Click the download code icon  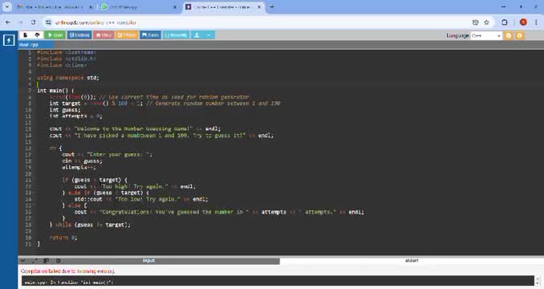point(197,35)
